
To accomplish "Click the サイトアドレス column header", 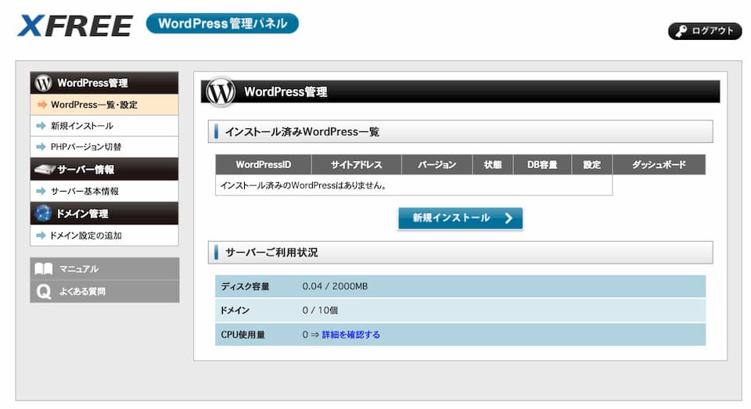I will pyautogui.click(x=356, y=165).
